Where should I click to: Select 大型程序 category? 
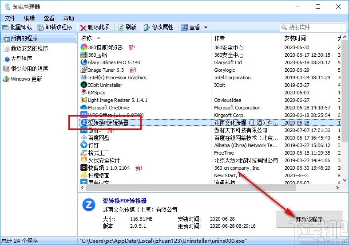pyautogui.click(x=21, y=58)
